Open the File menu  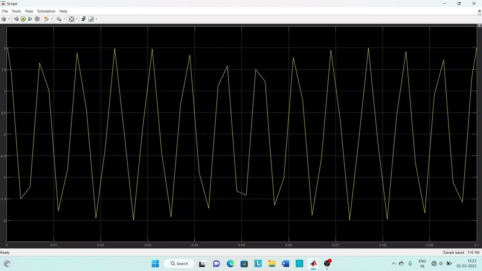(5, 11)
